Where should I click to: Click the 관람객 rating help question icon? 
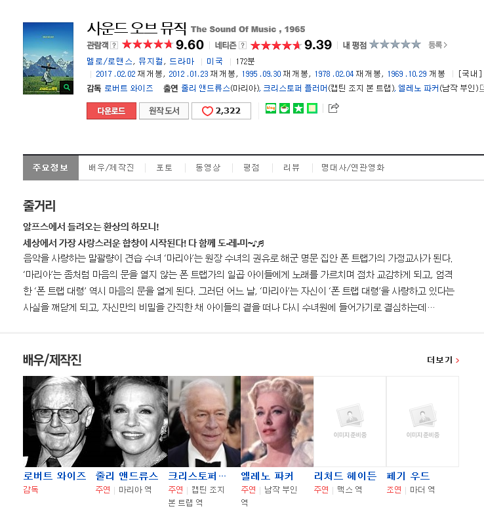click(x=114, y=45)
